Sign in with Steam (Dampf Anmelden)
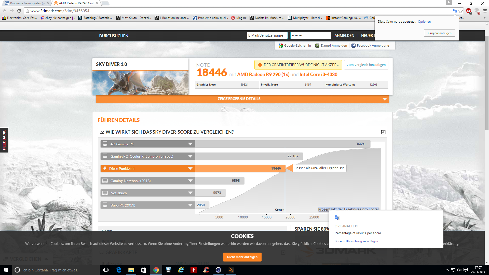Image resolution: width=489 pixels, height=275 pixels. point(331,46)
